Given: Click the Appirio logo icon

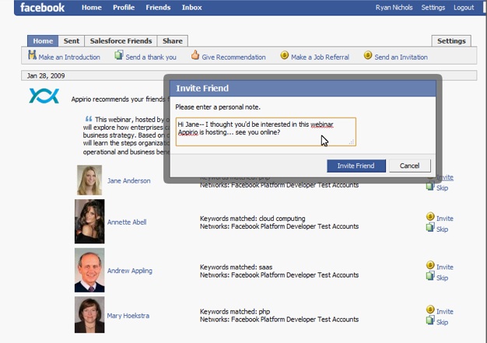Looking at the screenshot, I should coord(44,96).
